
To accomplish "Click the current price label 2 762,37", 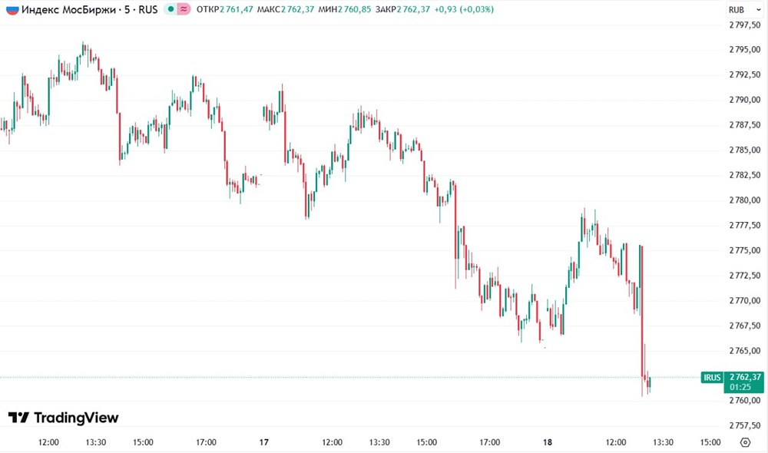I will [x=744, y=376].
